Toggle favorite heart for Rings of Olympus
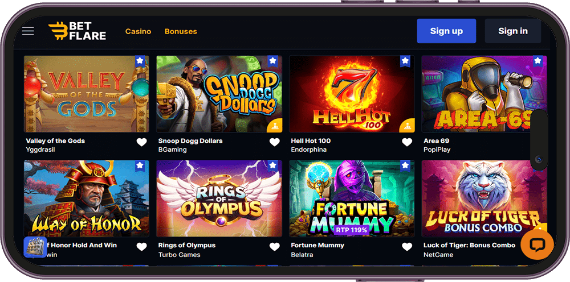The width and height of the screenshot is (570, 282). click(x=275, y=247)
